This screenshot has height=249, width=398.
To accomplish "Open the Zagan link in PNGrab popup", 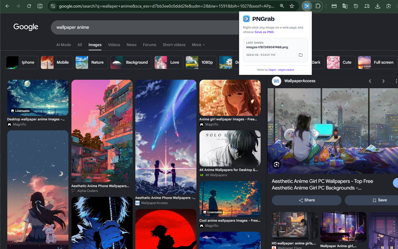I will 272,70.
